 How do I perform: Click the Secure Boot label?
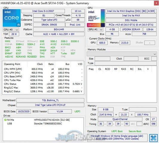[x=135, y=131]
